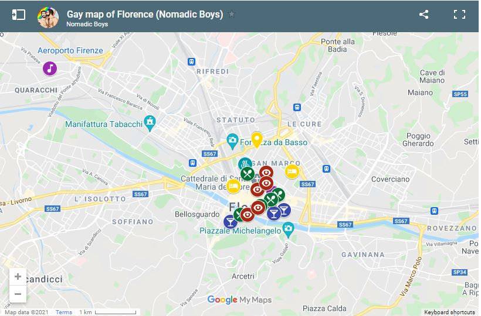This screenshot has height=316, width=481.
Task: Click the Coverciano place label
Action: tap(390, 179)
